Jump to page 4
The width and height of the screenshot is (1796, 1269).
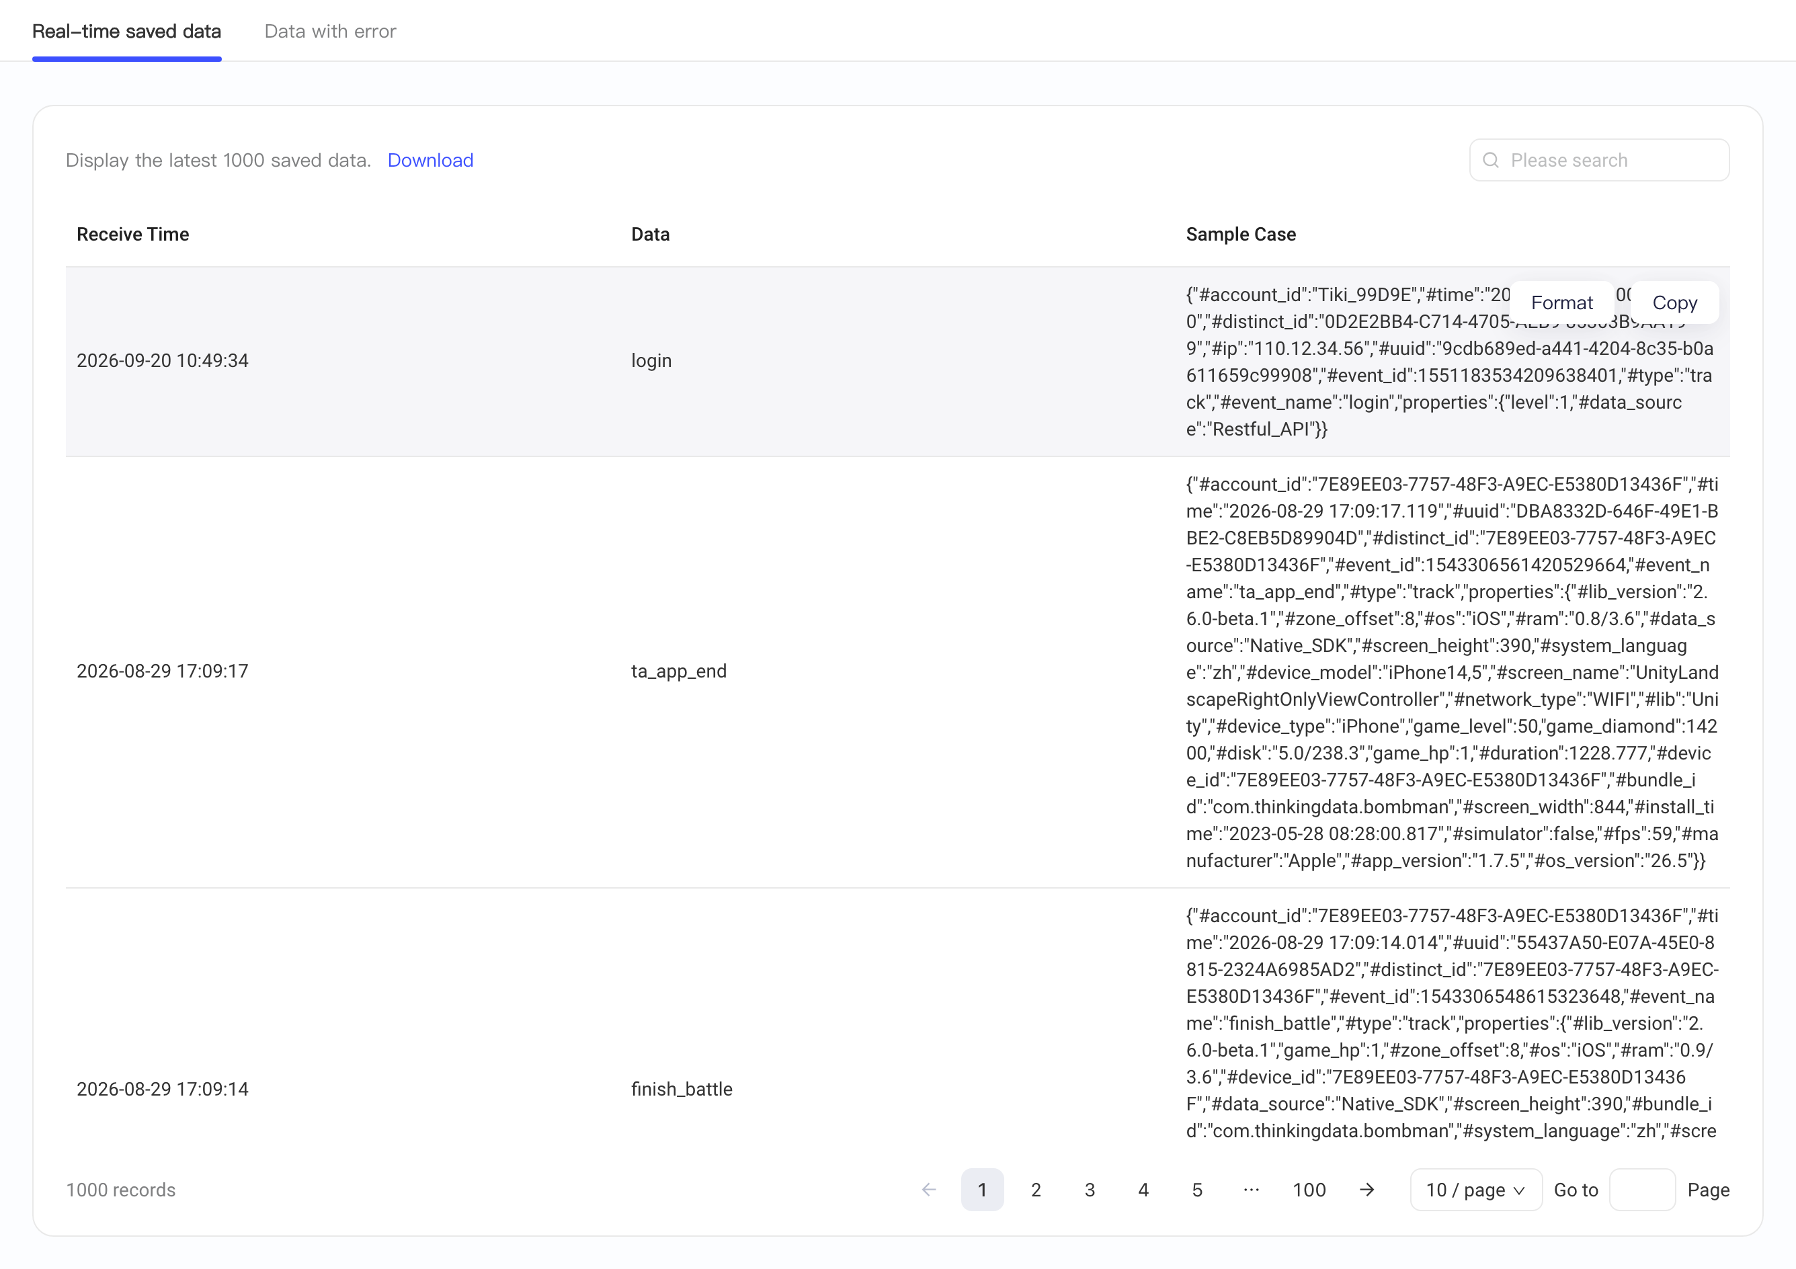pos(1143,1190)
